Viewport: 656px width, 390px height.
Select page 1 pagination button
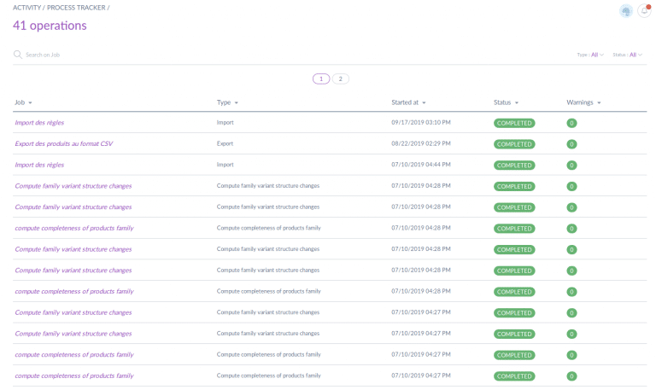coord(321,79)
